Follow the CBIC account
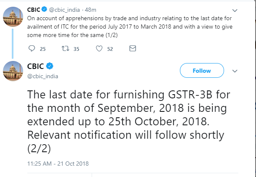The image size is (256, 177). click(202, 71)
